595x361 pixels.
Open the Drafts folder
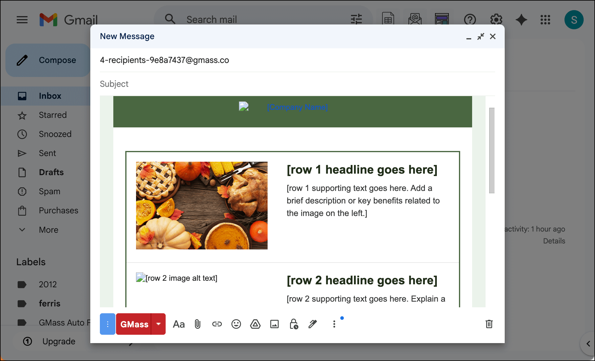51,172
